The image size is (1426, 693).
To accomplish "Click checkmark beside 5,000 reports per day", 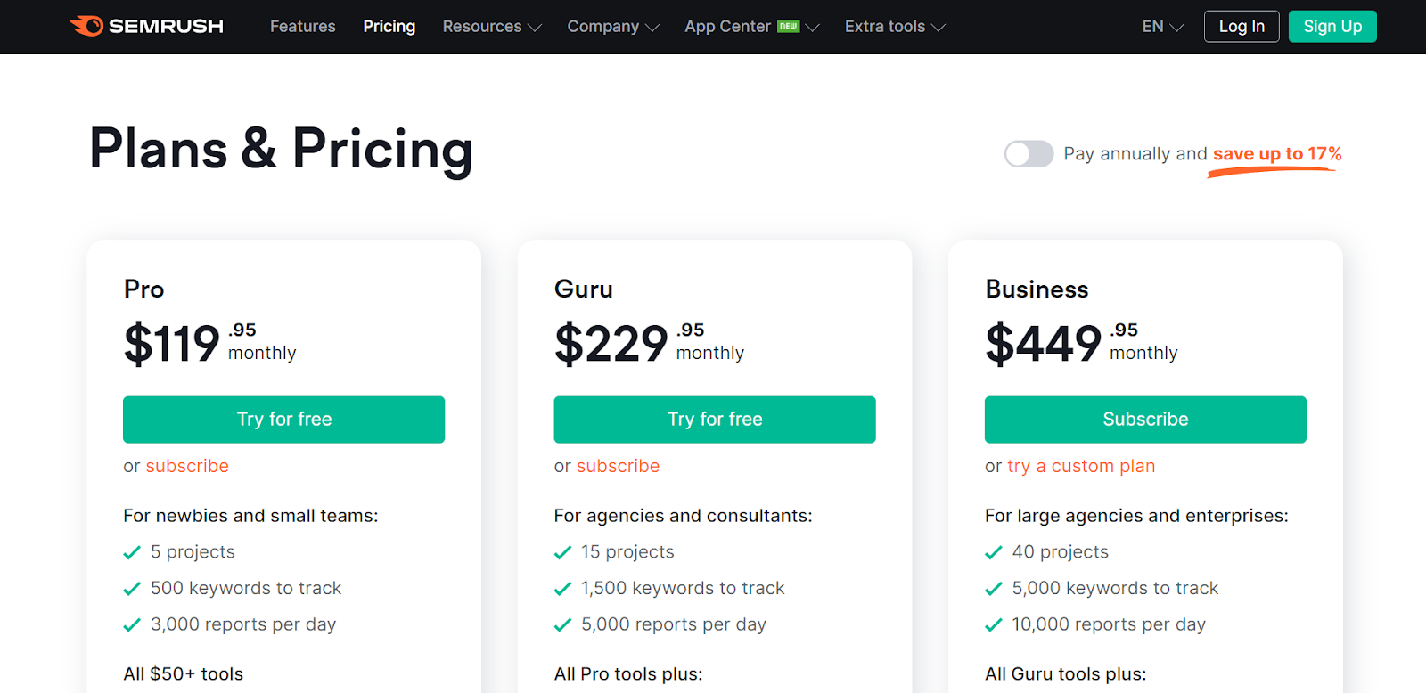I will tap(562, 625).
